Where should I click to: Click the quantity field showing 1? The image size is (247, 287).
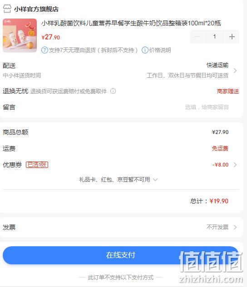pyautogui.click(x=214, y=37)
